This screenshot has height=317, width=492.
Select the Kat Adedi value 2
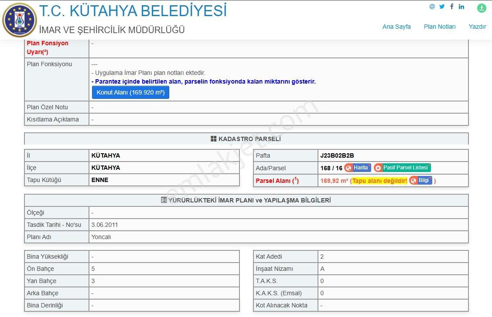[322, 256]
